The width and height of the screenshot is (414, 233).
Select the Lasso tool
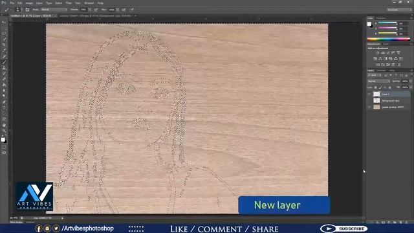click(x=4, y=34)
